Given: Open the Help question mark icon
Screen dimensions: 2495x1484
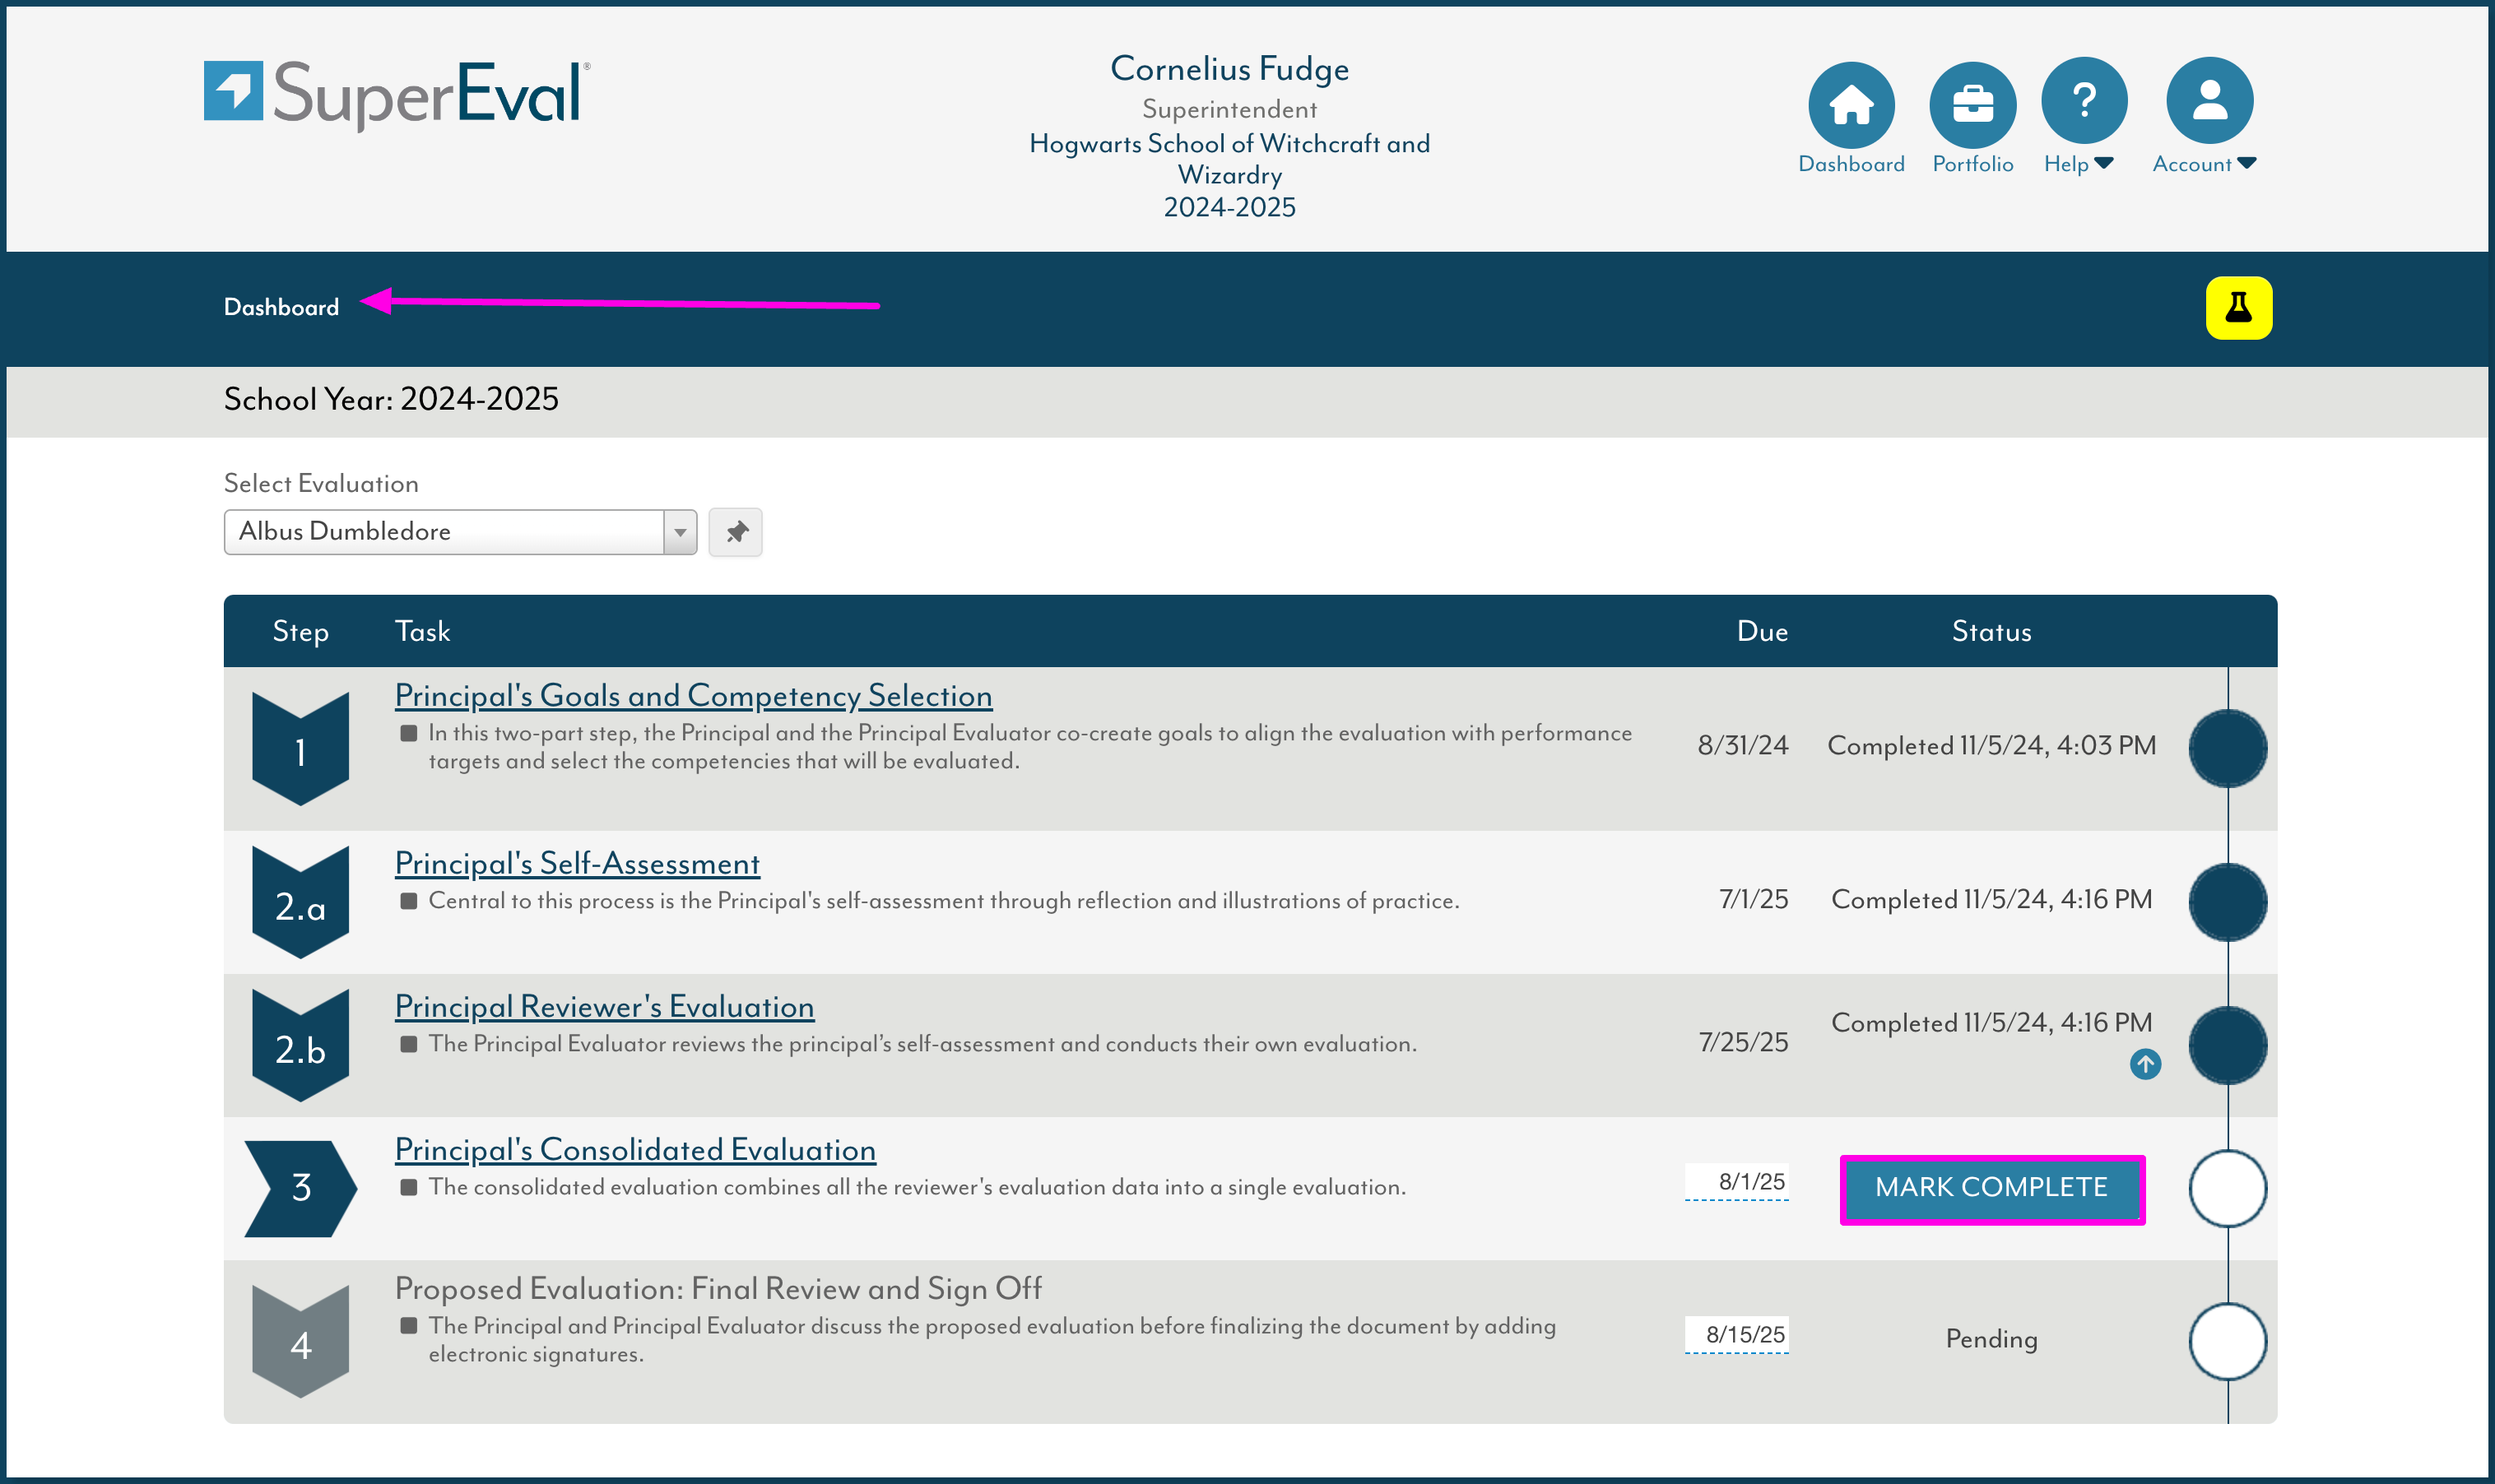Looking at the screenshot, I should pyautogui.click(x=2084, y=100).
